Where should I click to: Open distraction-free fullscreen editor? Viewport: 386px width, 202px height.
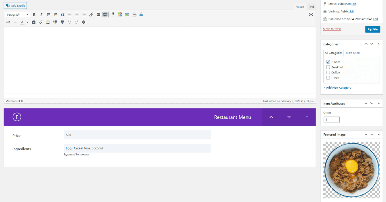pos(311,14)
